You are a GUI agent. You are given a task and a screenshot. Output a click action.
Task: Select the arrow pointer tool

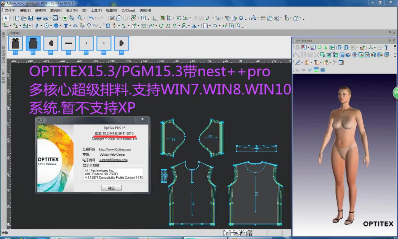coord(6,18)
